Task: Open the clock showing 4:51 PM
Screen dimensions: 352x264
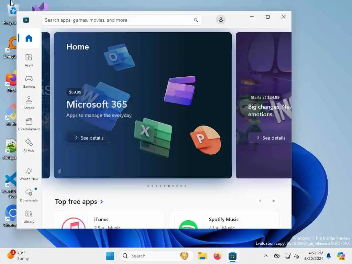Action: coord(314,256)
